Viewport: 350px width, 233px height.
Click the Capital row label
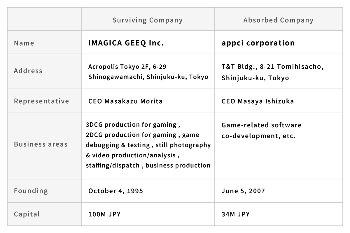(x=27, y=214)
